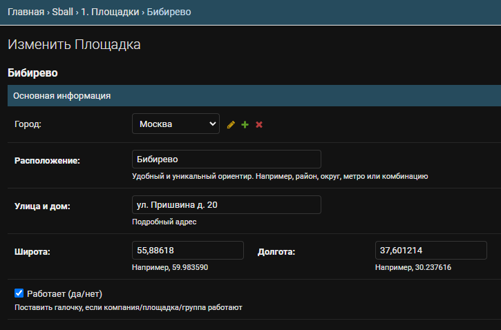Open the Город dropdown showing Москва

coord(176,124)
